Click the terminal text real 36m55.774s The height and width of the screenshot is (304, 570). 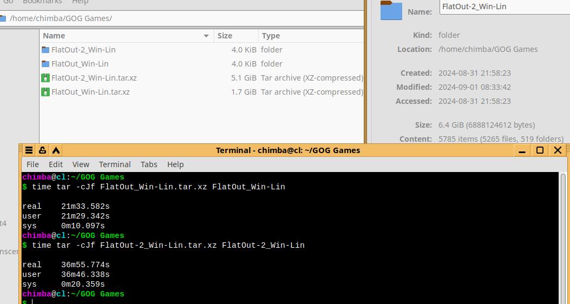tap(66, 265)
